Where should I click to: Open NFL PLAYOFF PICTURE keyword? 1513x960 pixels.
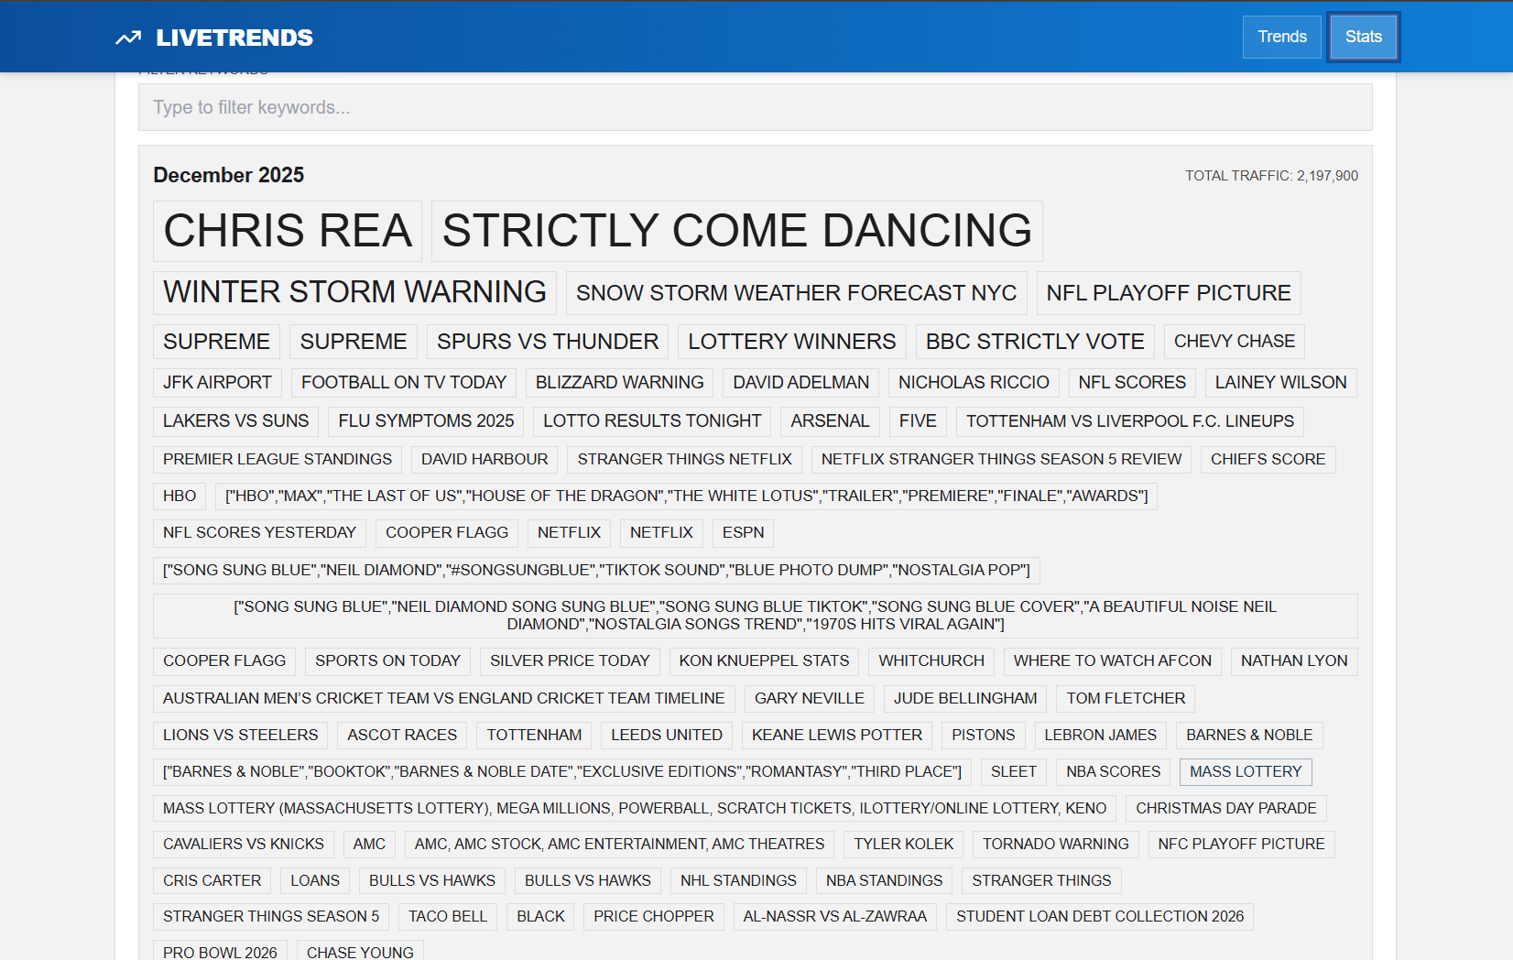[1169, 293]
